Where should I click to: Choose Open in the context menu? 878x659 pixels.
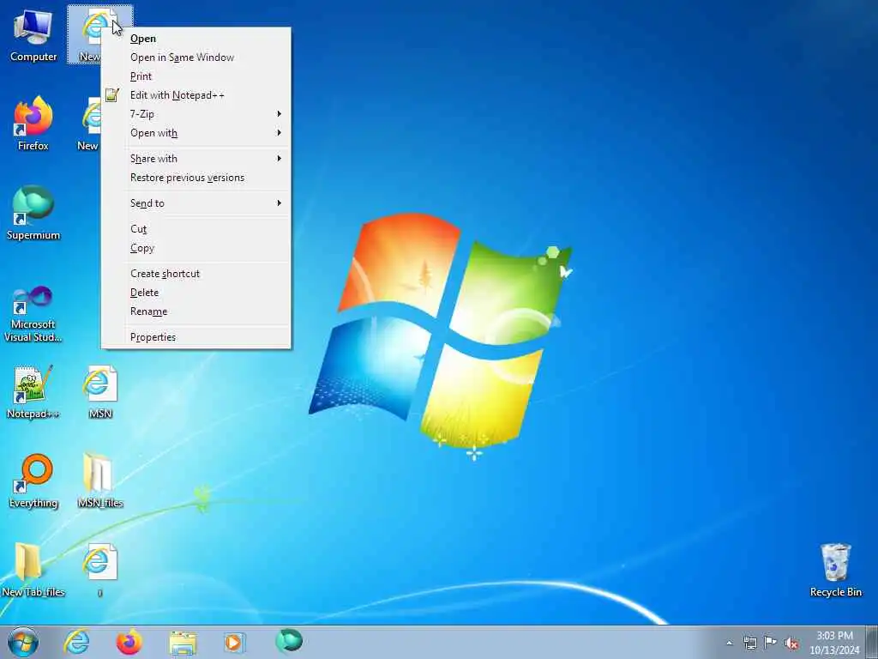tap(196, 39)
